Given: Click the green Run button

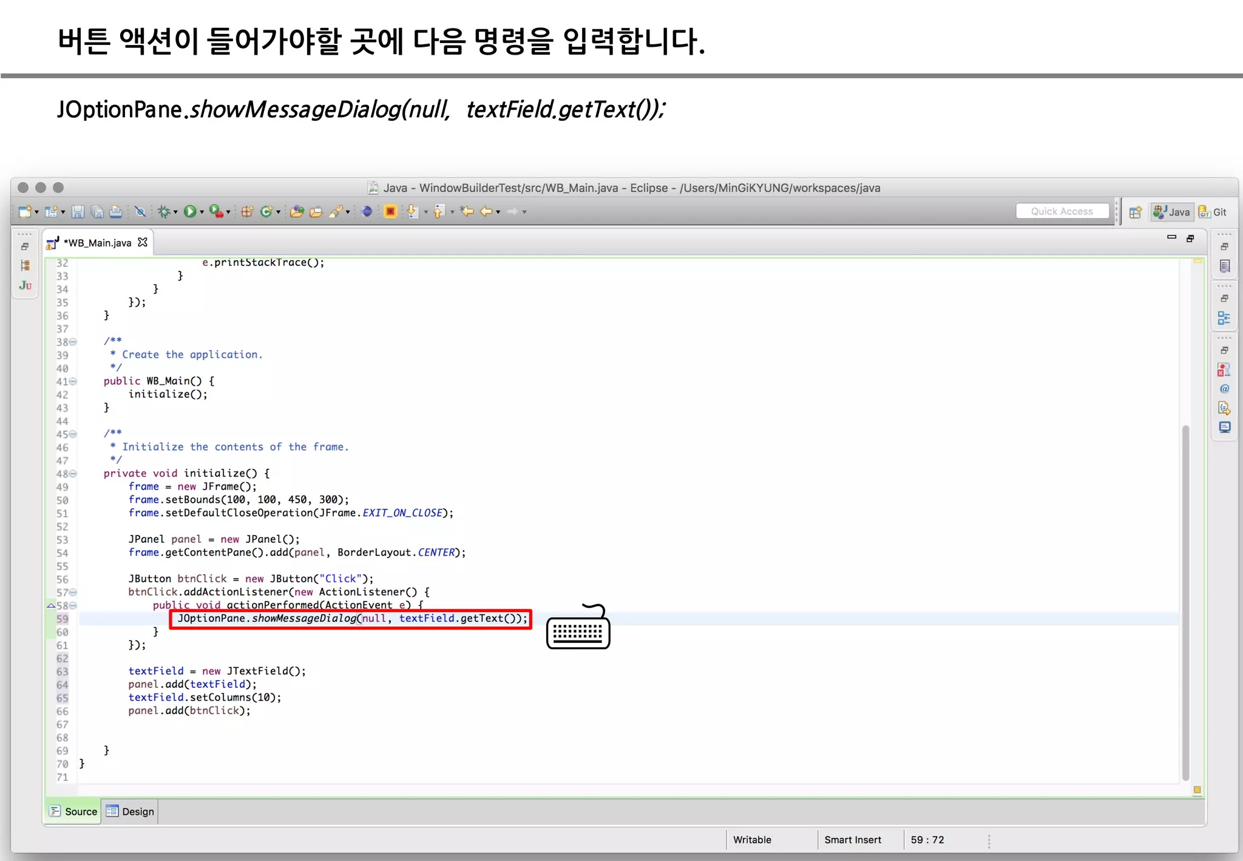Looking at the screenshot, I should [190, 211].
